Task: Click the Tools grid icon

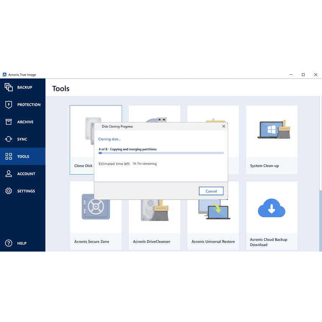Action: click(x=9, y=156)
